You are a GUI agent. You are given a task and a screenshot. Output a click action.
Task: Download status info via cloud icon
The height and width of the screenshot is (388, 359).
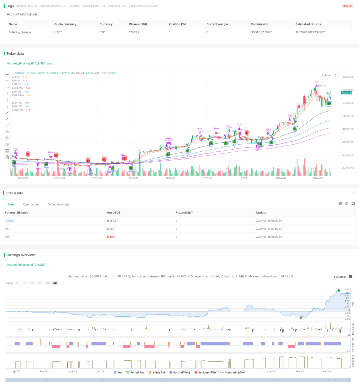[x=347, y=204]
